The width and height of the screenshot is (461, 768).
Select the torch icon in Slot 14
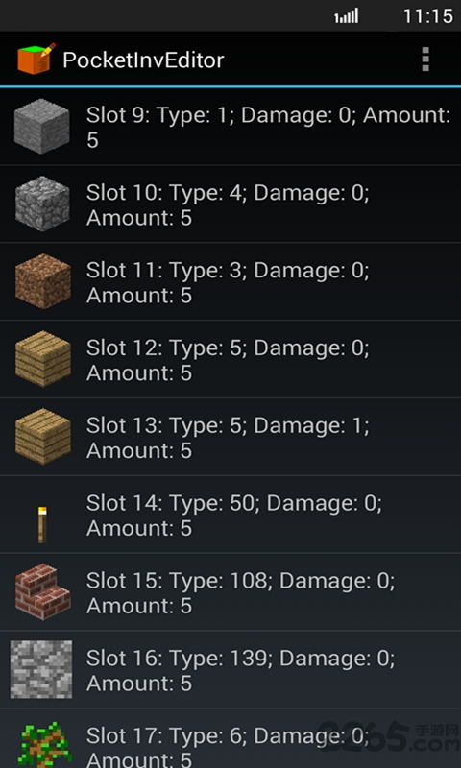tap(42, 524)
